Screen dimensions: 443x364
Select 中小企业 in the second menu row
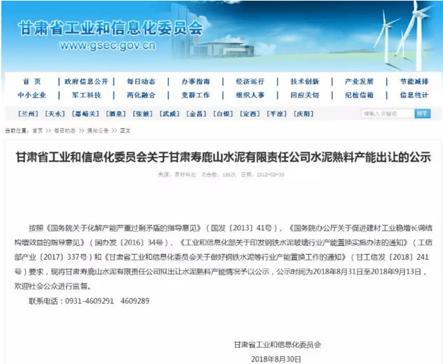pos(32,95)
